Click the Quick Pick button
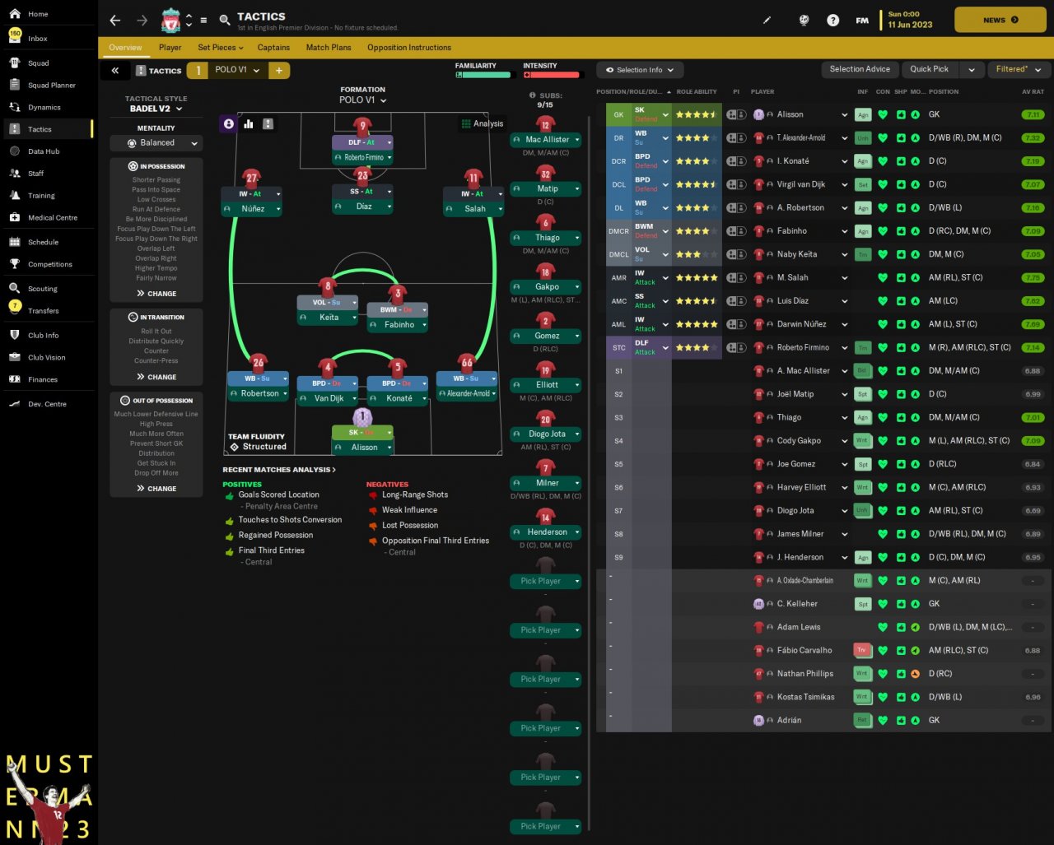Screen dimensions: 1054x845 (x=930, y=70)
